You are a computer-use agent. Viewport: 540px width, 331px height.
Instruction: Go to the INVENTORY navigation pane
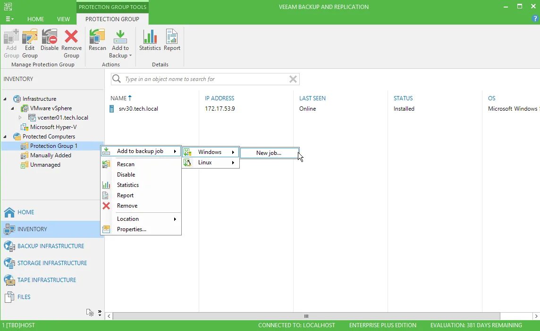pos(52,229)
